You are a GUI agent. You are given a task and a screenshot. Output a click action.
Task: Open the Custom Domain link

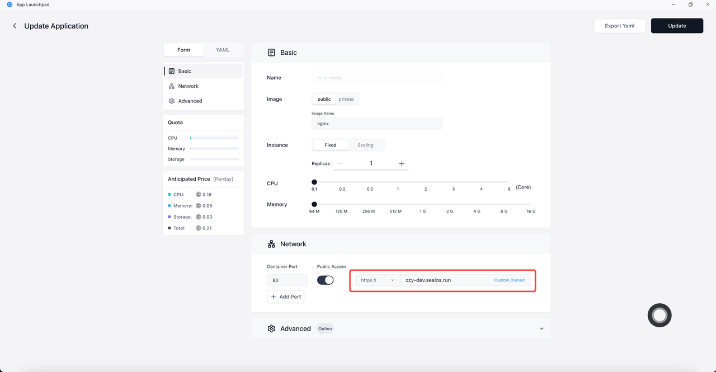tap(510, 280)
